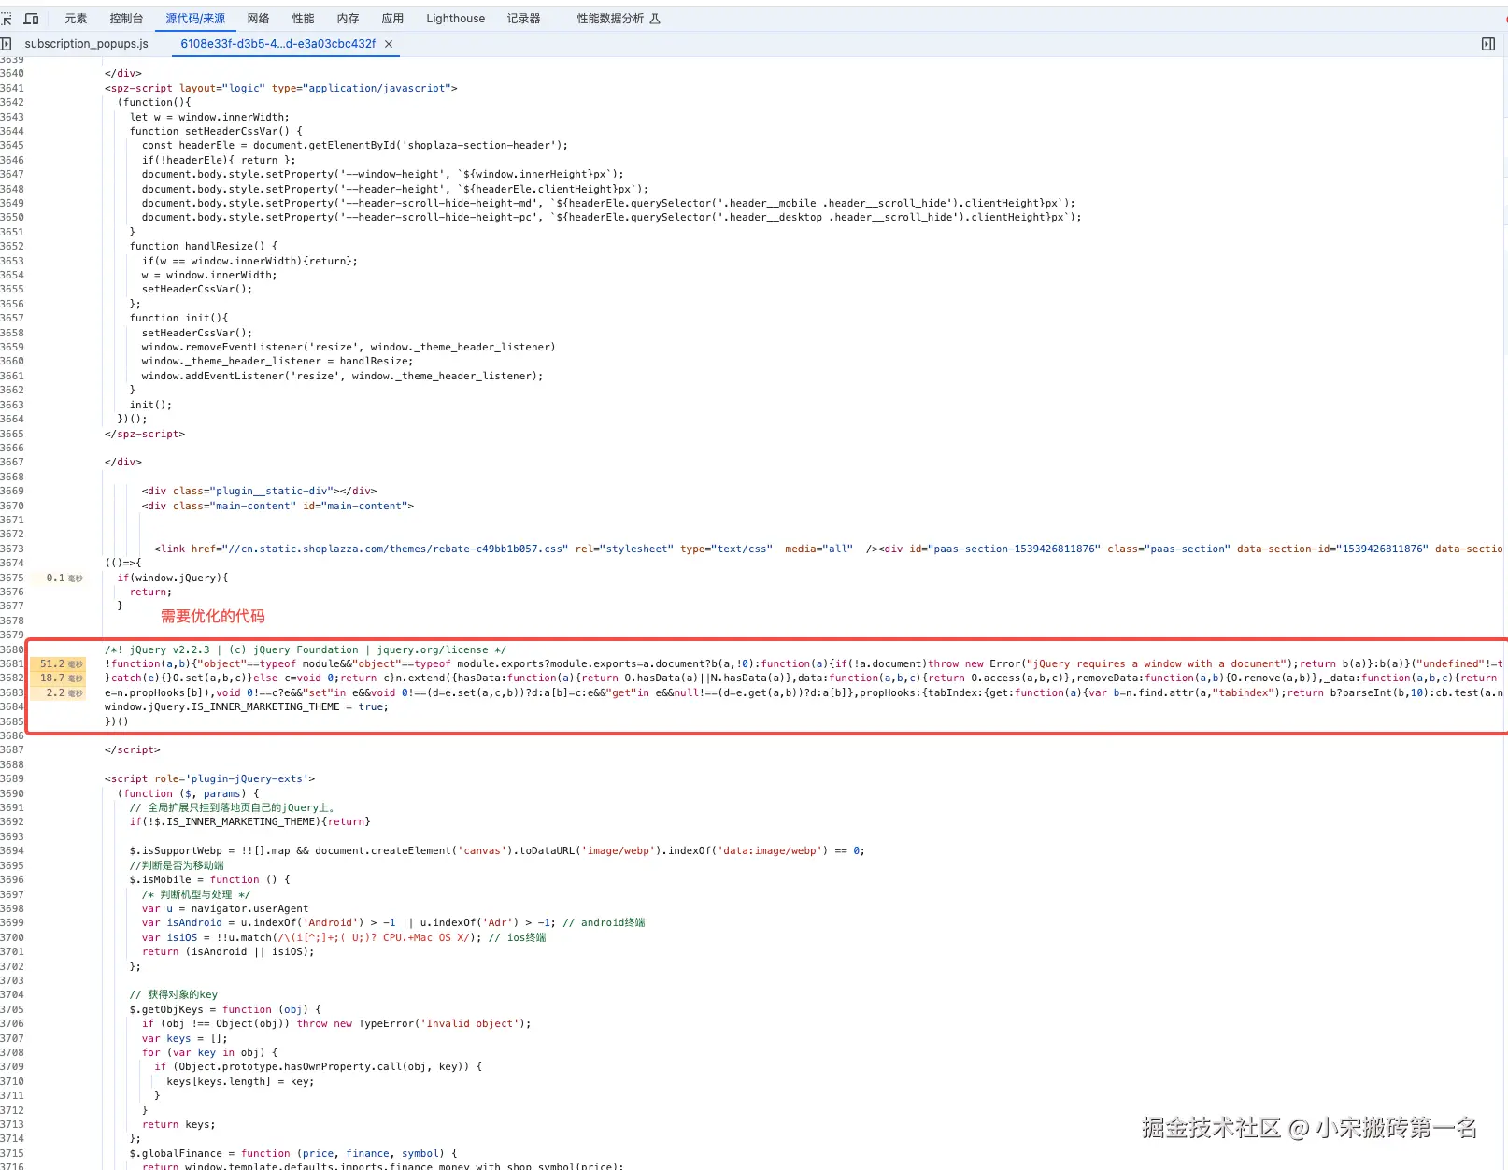Click '$.globalFinance = function' code line
The width and height of the screenshot is (1508, 1170).
pyautogui.click(x=293, y=1154)
